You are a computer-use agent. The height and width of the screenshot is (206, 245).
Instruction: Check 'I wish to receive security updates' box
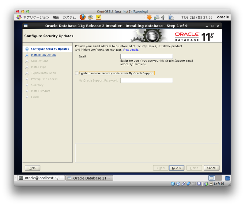click(77, 73)
